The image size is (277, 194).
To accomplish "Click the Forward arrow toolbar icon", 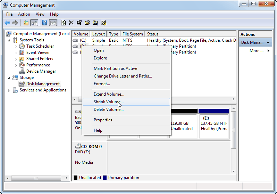I will (x=15, y=23).
